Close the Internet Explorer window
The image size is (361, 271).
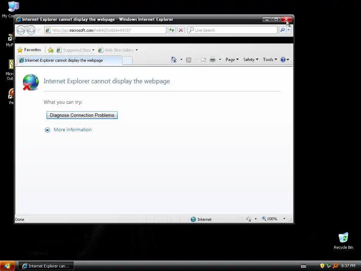(x=286, y=19)
